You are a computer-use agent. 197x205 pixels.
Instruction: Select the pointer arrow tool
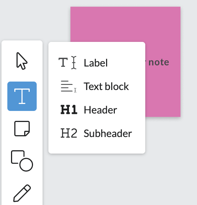point(22,61)
